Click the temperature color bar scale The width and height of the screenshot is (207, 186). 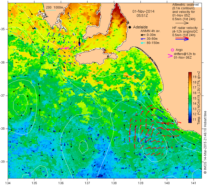coord(190,97)
